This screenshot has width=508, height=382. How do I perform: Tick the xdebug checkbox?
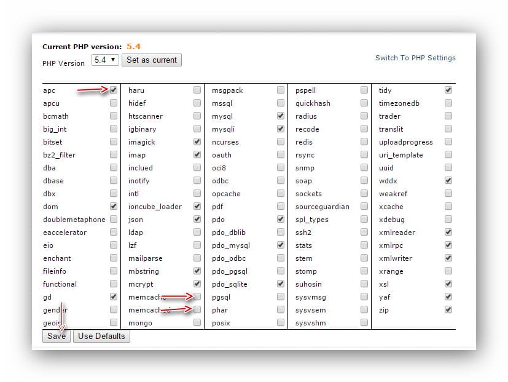448,219
